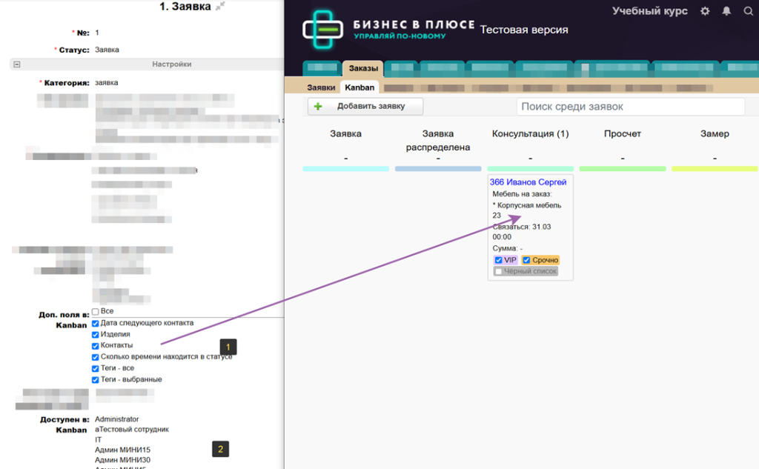
Task: Uncheck the Контакты checkbox
Action: pos(95,346)
